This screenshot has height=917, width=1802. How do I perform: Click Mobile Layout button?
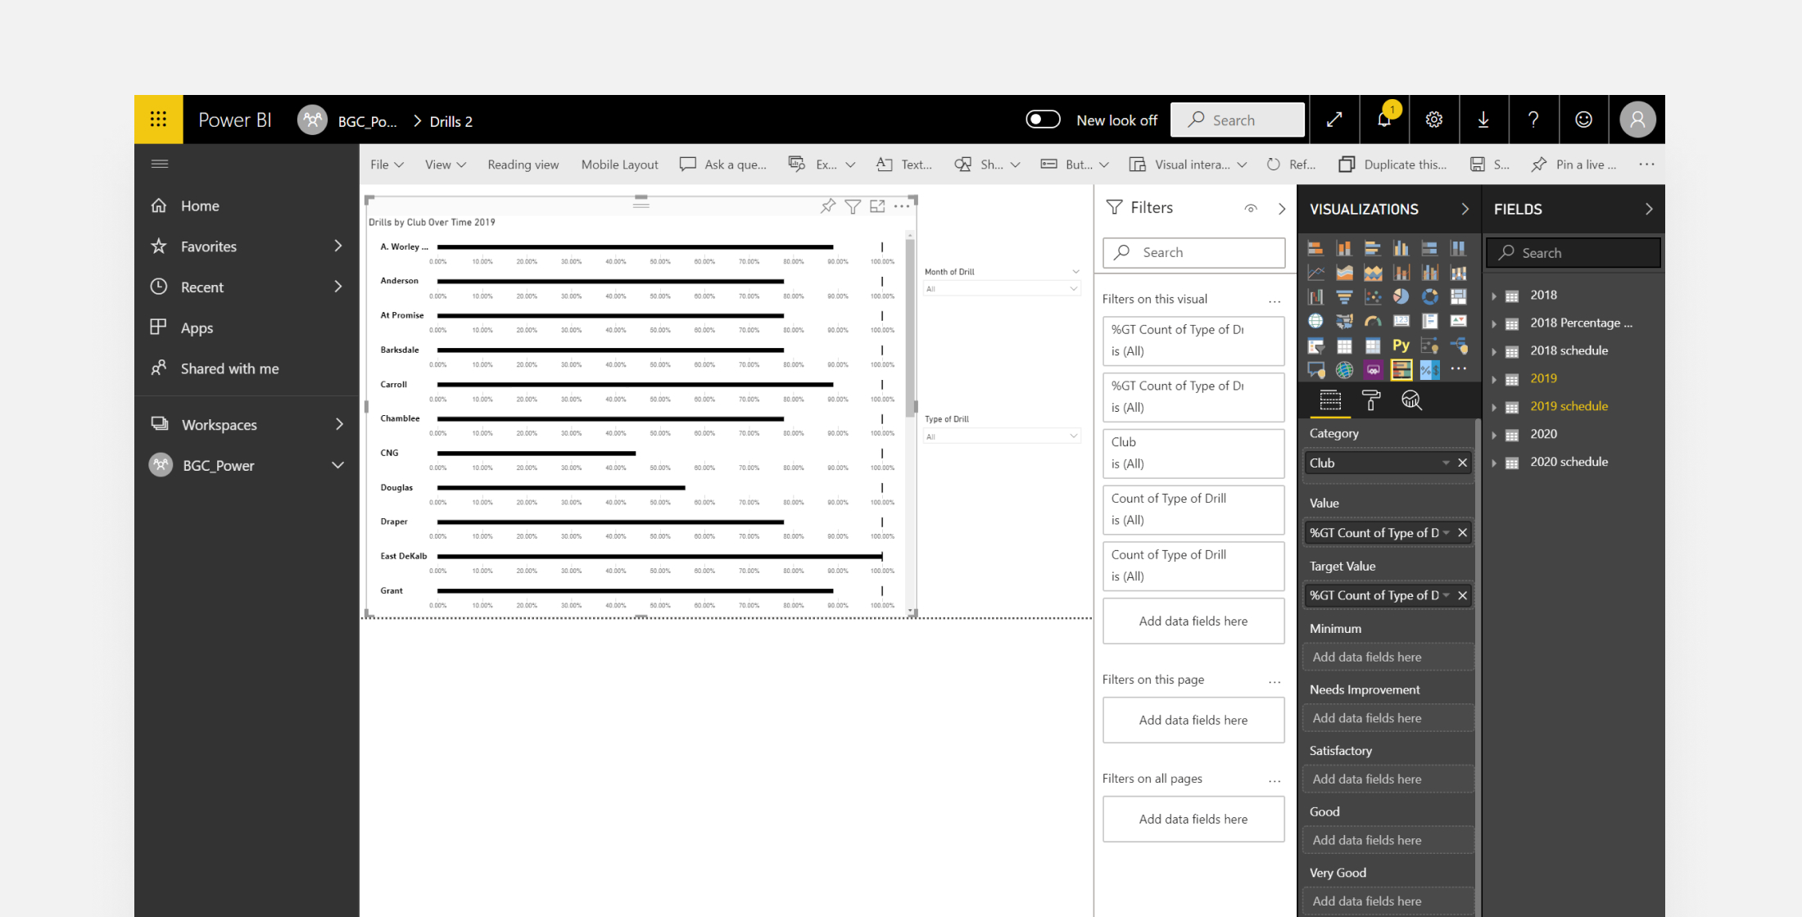[x=619, y=165]
